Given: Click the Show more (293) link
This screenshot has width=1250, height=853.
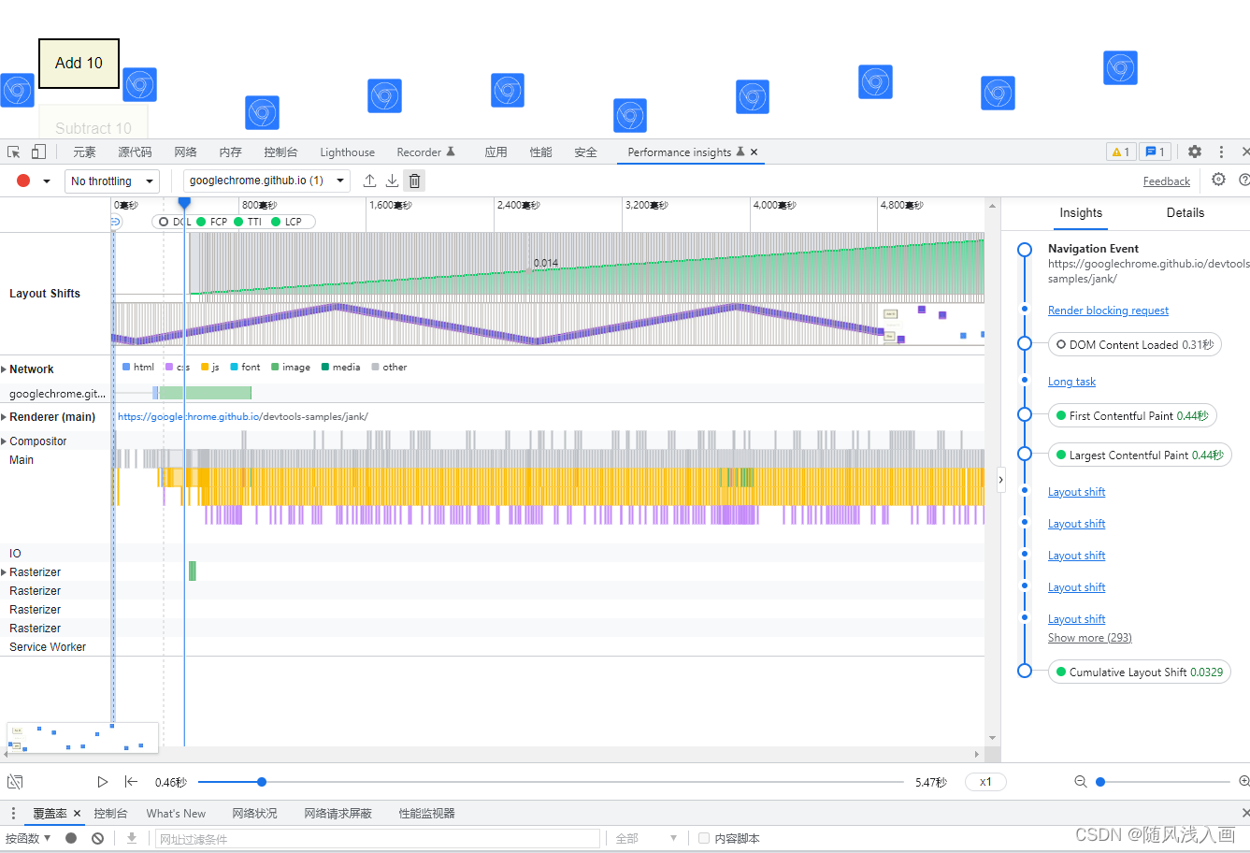Looking at the screenshot, I should (1089, 638).
